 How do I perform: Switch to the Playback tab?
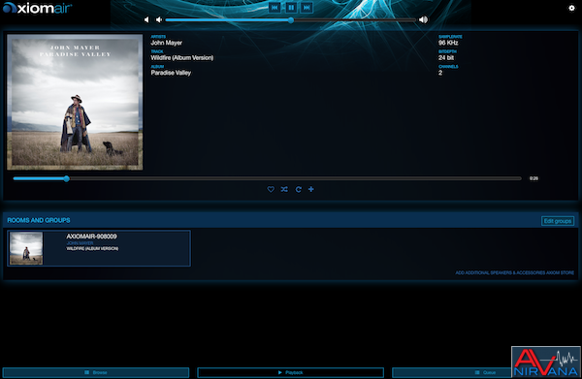(x=291, y=372)
